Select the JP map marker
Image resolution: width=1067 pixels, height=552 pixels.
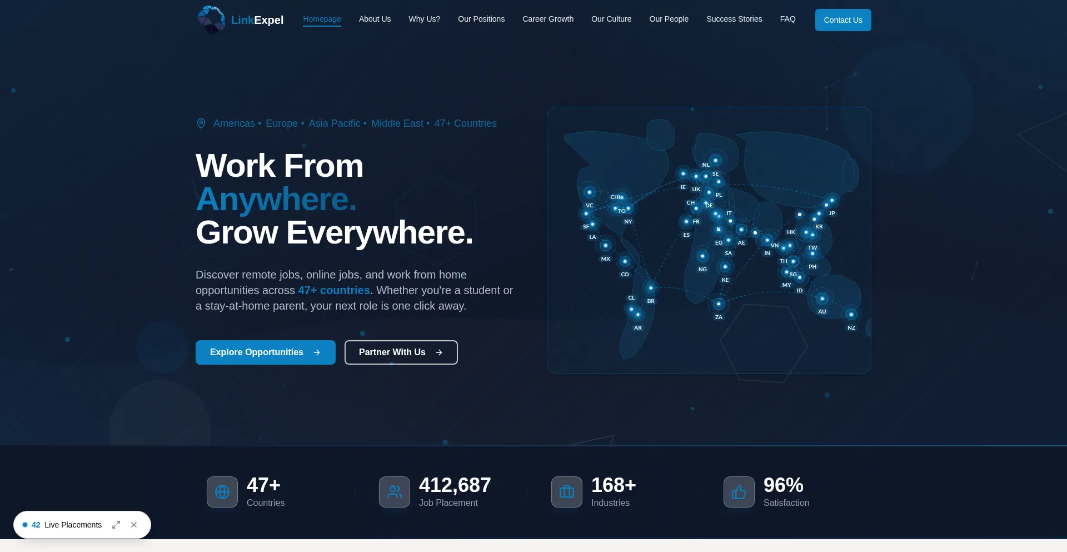(x=831, y=201)
